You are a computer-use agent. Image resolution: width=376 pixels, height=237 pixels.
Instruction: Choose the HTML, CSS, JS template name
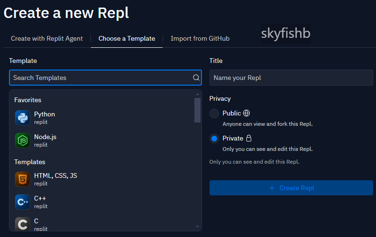tap(56, 176)
